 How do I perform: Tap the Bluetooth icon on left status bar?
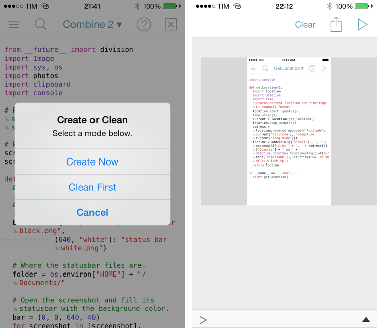click(137, 6)
